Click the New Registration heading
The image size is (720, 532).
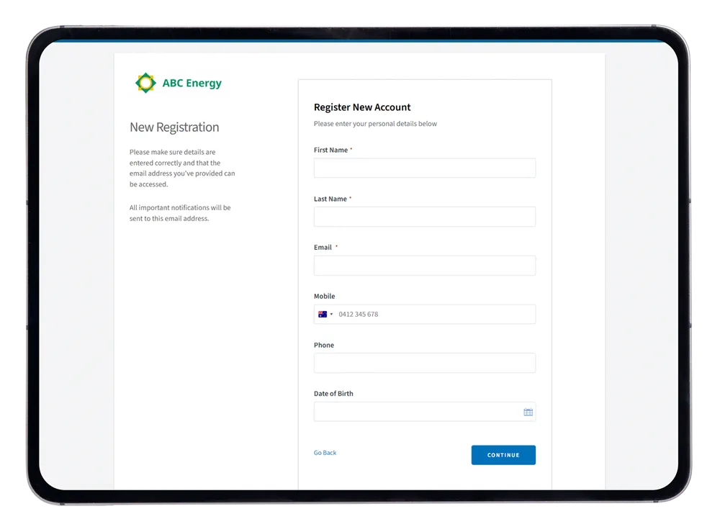pyautogui.click(x=174, y=127)
